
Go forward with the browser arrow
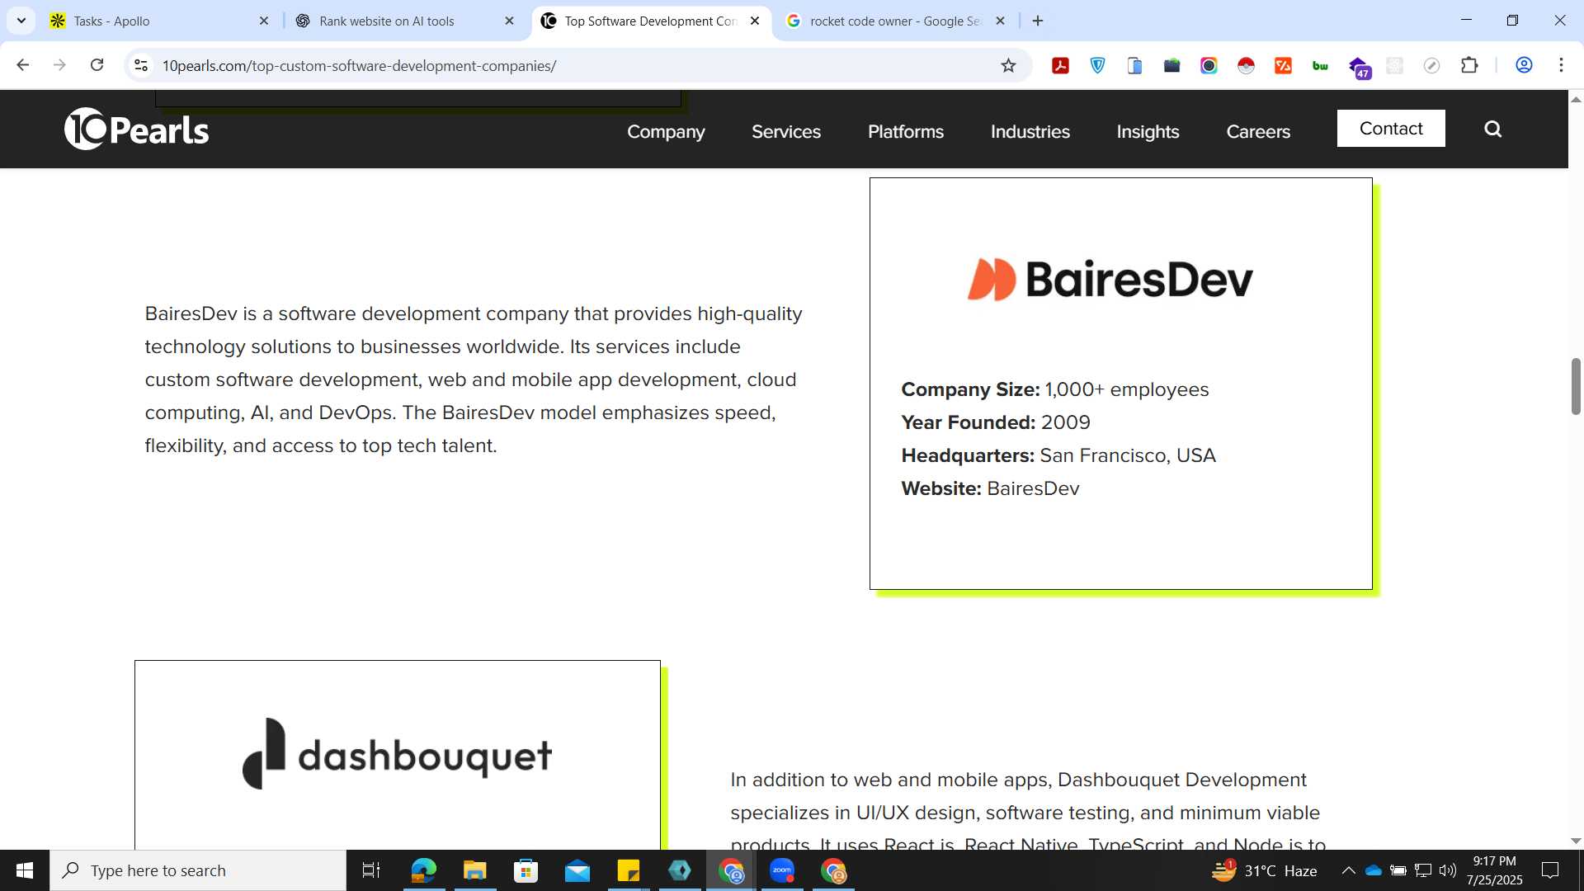(x=59, y=65)
